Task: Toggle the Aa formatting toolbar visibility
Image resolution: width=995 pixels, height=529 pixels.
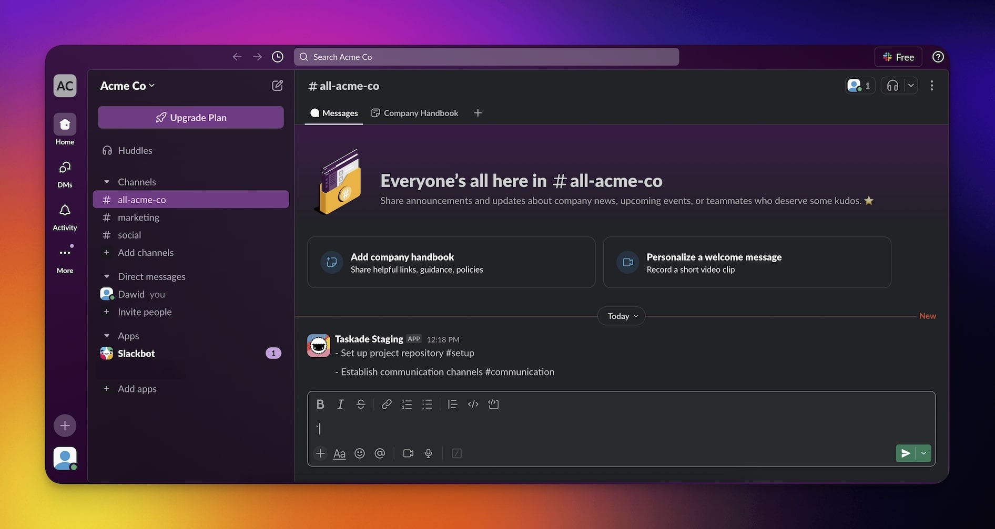Action: [340, 453]
